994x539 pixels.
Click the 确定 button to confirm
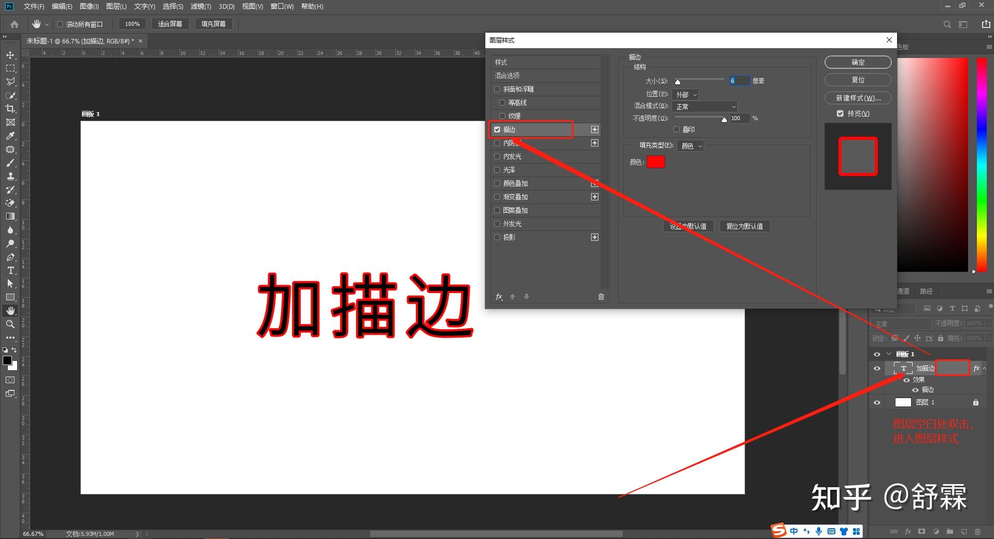click(x=857, y=62)
